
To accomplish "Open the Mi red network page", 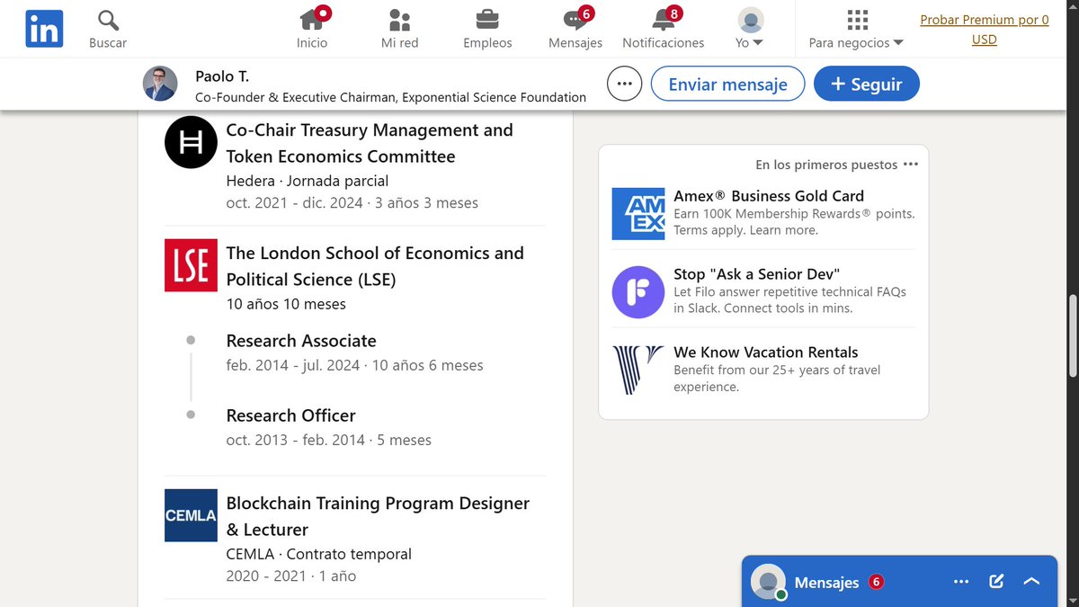I will coord(400,29).
